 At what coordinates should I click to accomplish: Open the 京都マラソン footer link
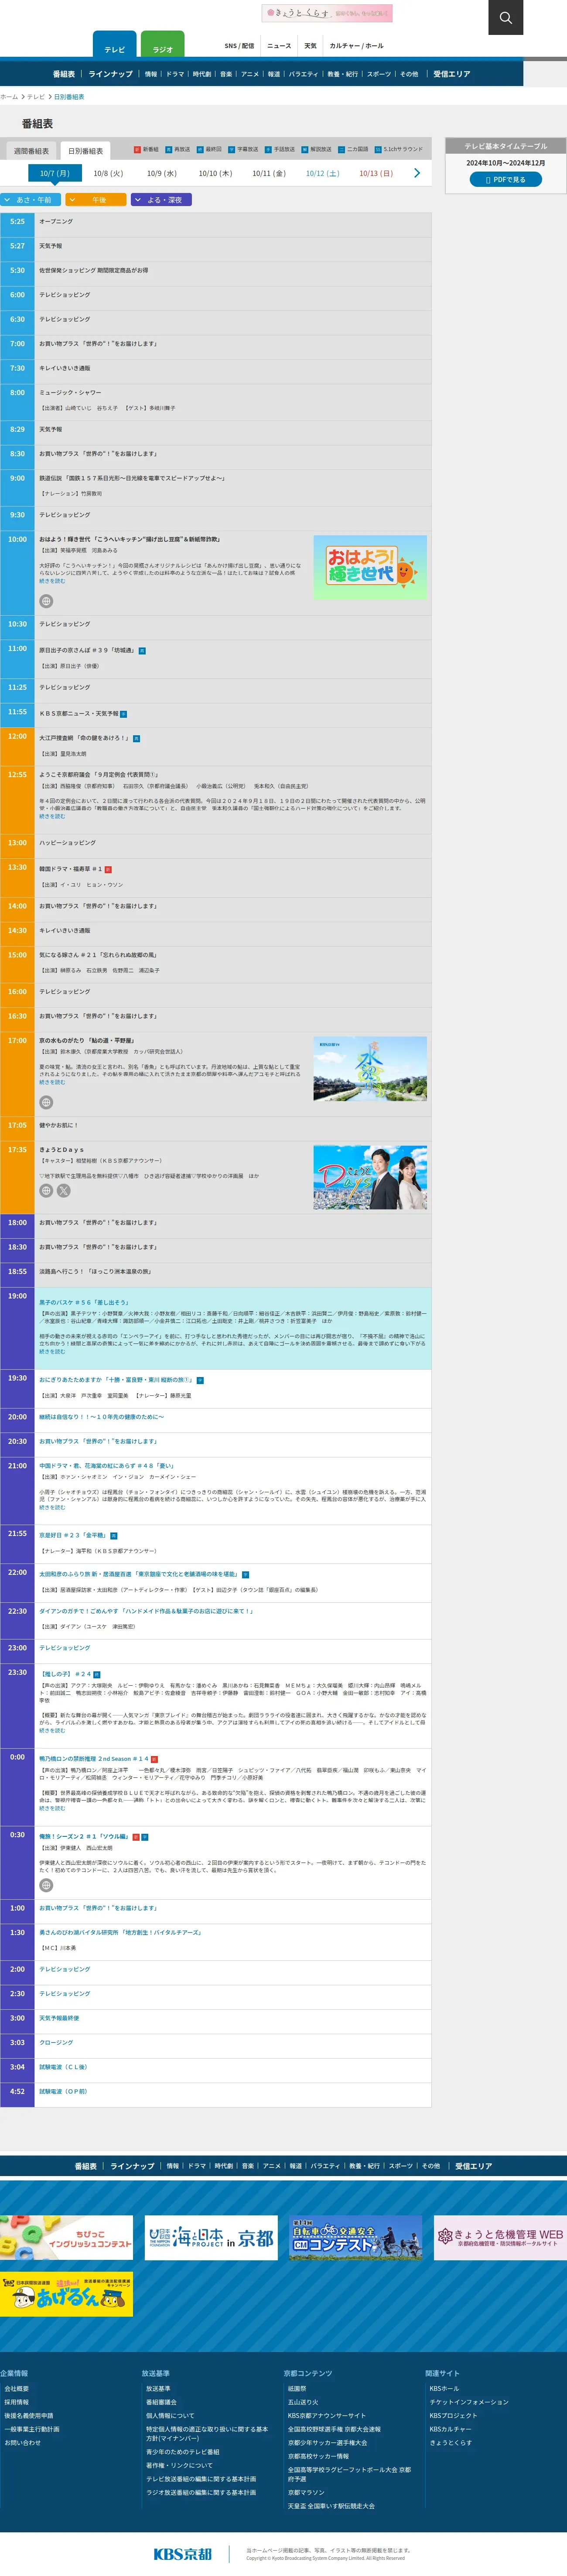307,2493
